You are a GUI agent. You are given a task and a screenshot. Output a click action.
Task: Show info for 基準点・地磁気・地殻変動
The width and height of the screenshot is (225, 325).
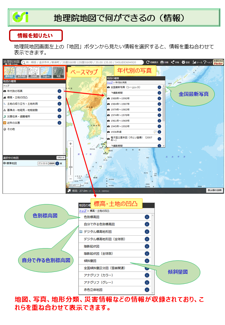59,110
